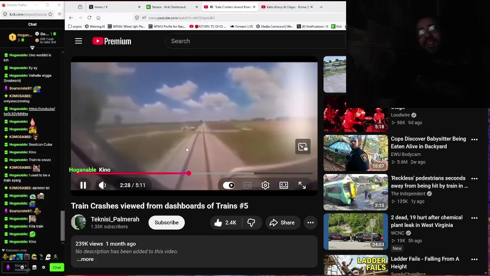Open the crypto bookmarks folder

coord(75,26)
